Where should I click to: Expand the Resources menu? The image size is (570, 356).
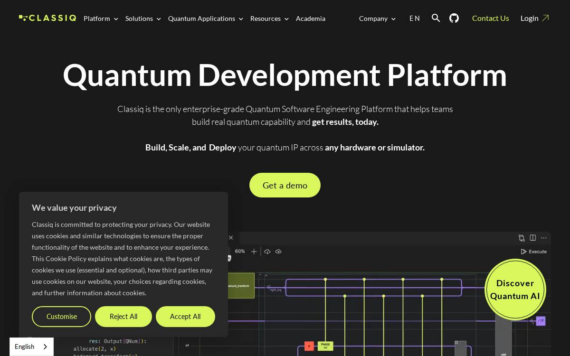click(269, 19)
